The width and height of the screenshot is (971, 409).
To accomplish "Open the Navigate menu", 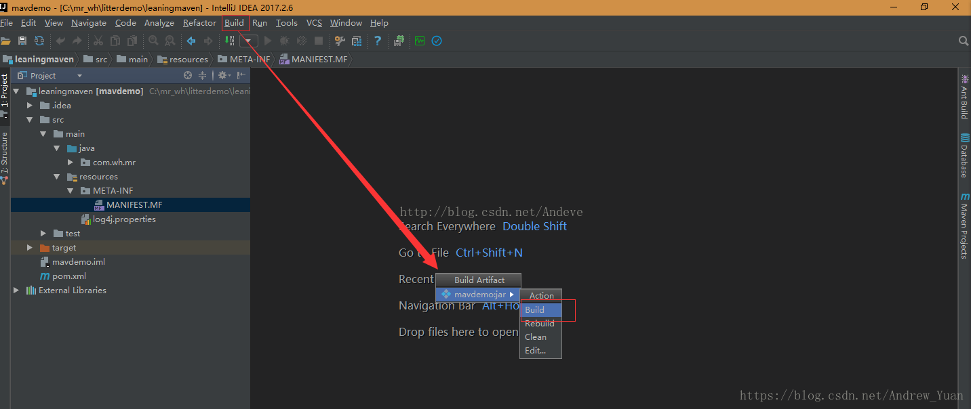I will point(89,22).
